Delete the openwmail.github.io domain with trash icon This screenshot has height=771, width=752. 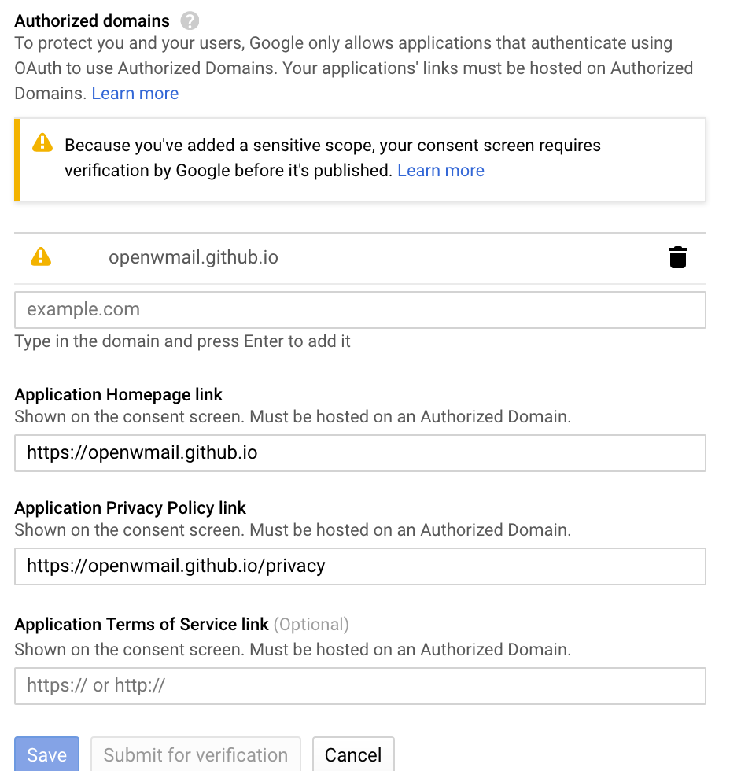(678, 256)
